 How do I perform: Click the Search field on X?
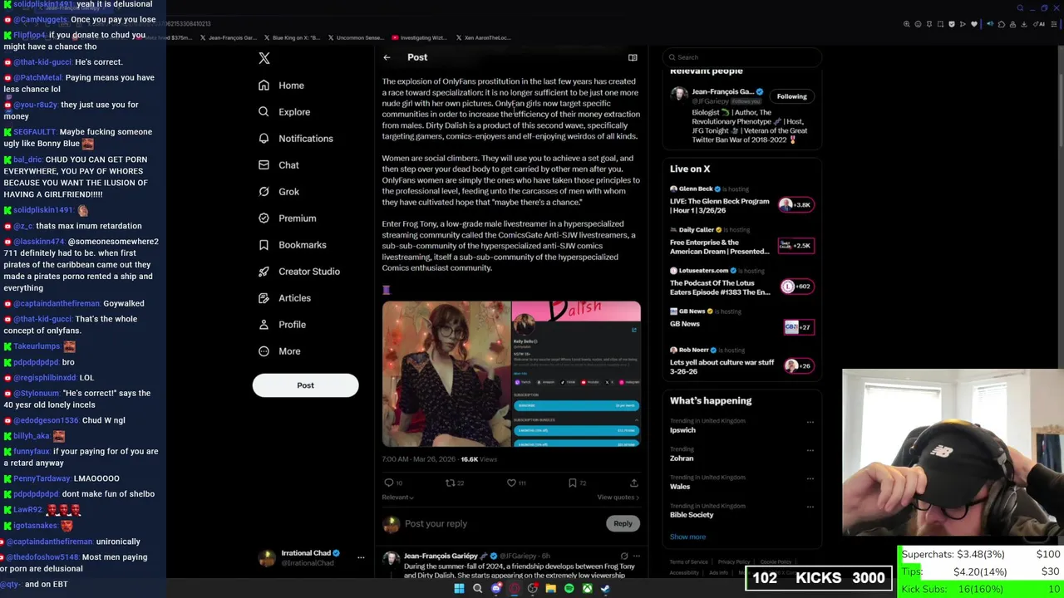pos(741,57)
